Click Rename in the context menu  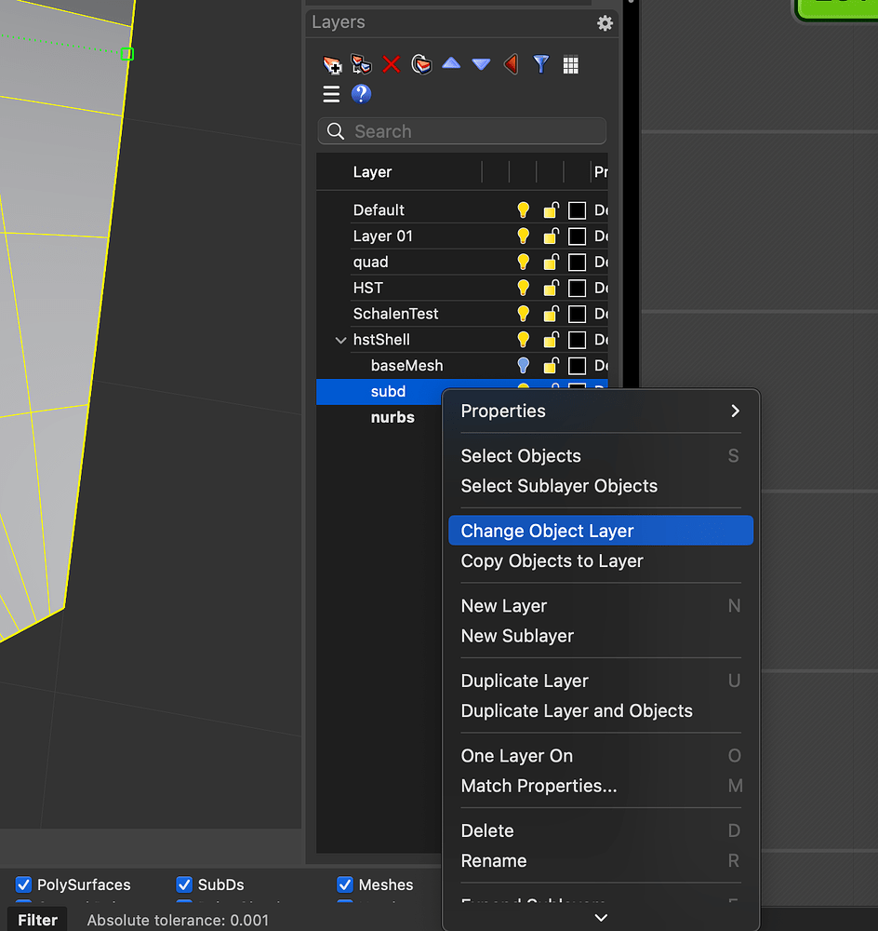coord(493,860)
